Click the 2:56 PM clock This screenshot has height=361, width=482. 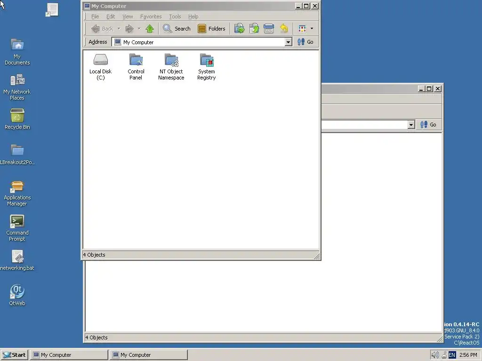[x=468, y=355]
